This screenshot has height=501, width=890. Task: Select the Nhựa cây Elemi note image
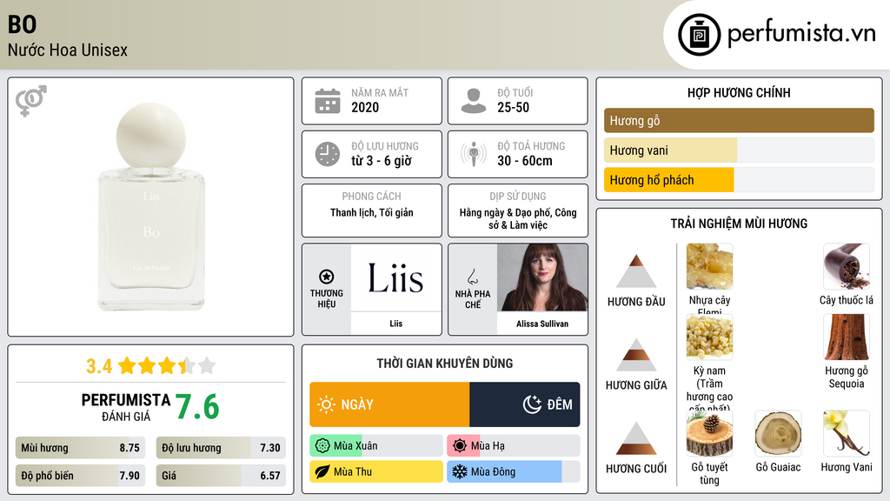709,267
